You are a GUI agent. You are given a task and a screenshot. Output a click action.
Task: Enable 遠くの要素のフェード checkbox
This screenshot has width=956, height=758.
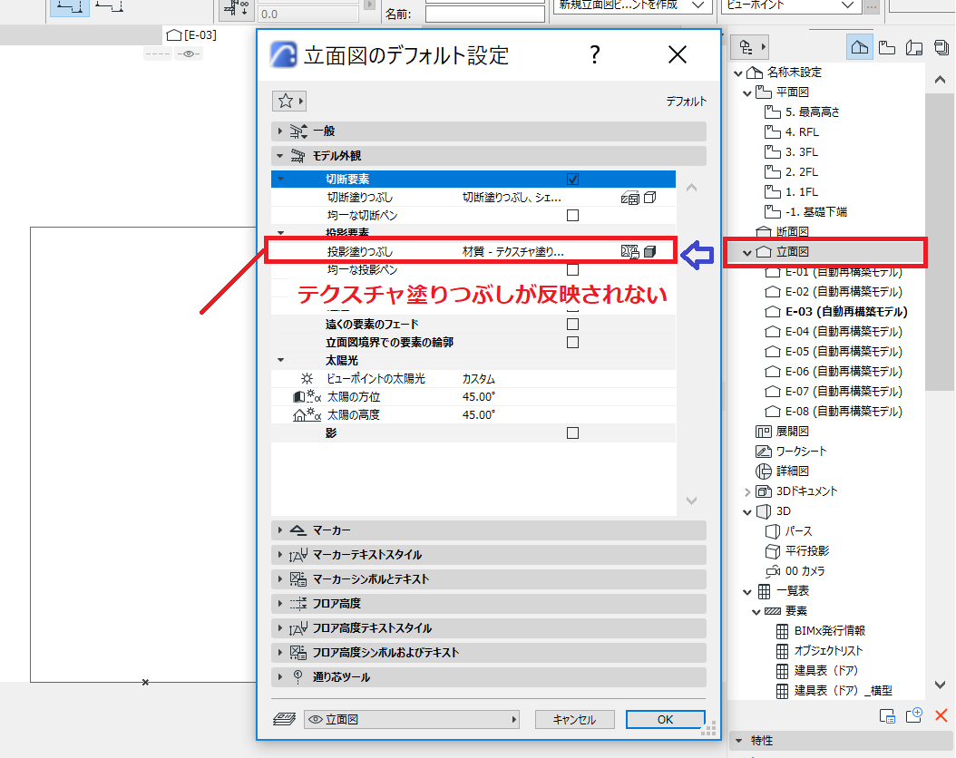572,325
